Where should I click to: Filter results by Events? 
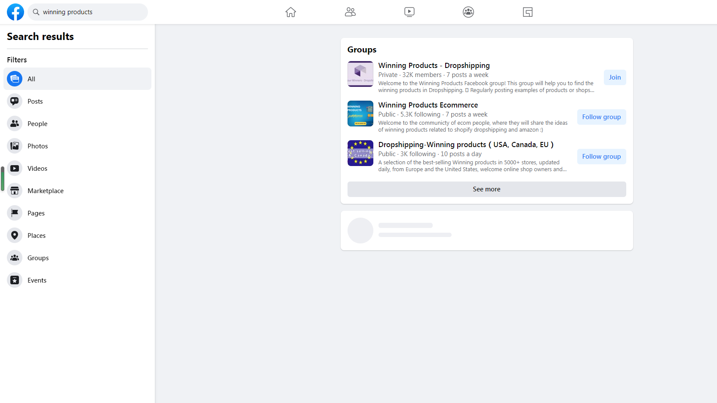coord(37,280)
